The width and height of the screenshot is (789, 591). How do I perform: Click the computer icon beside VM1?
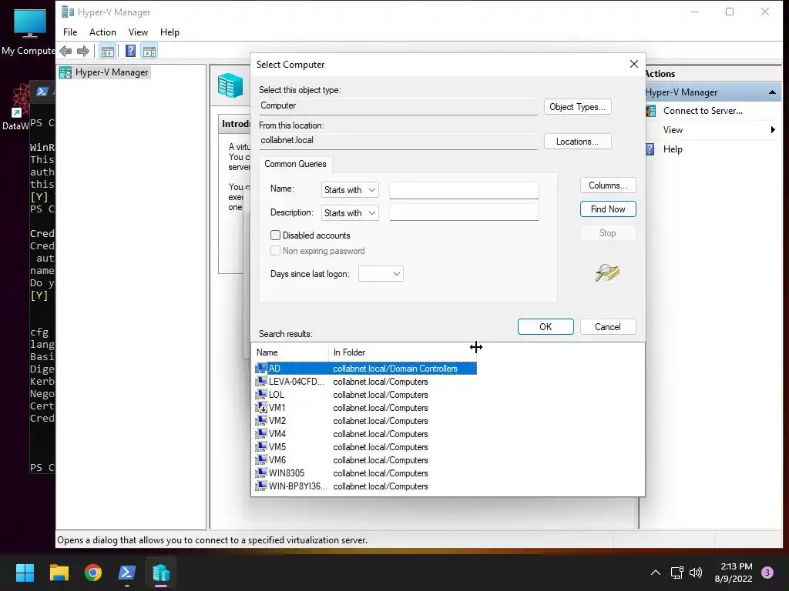pyautogui.click(x=261, y=408)
